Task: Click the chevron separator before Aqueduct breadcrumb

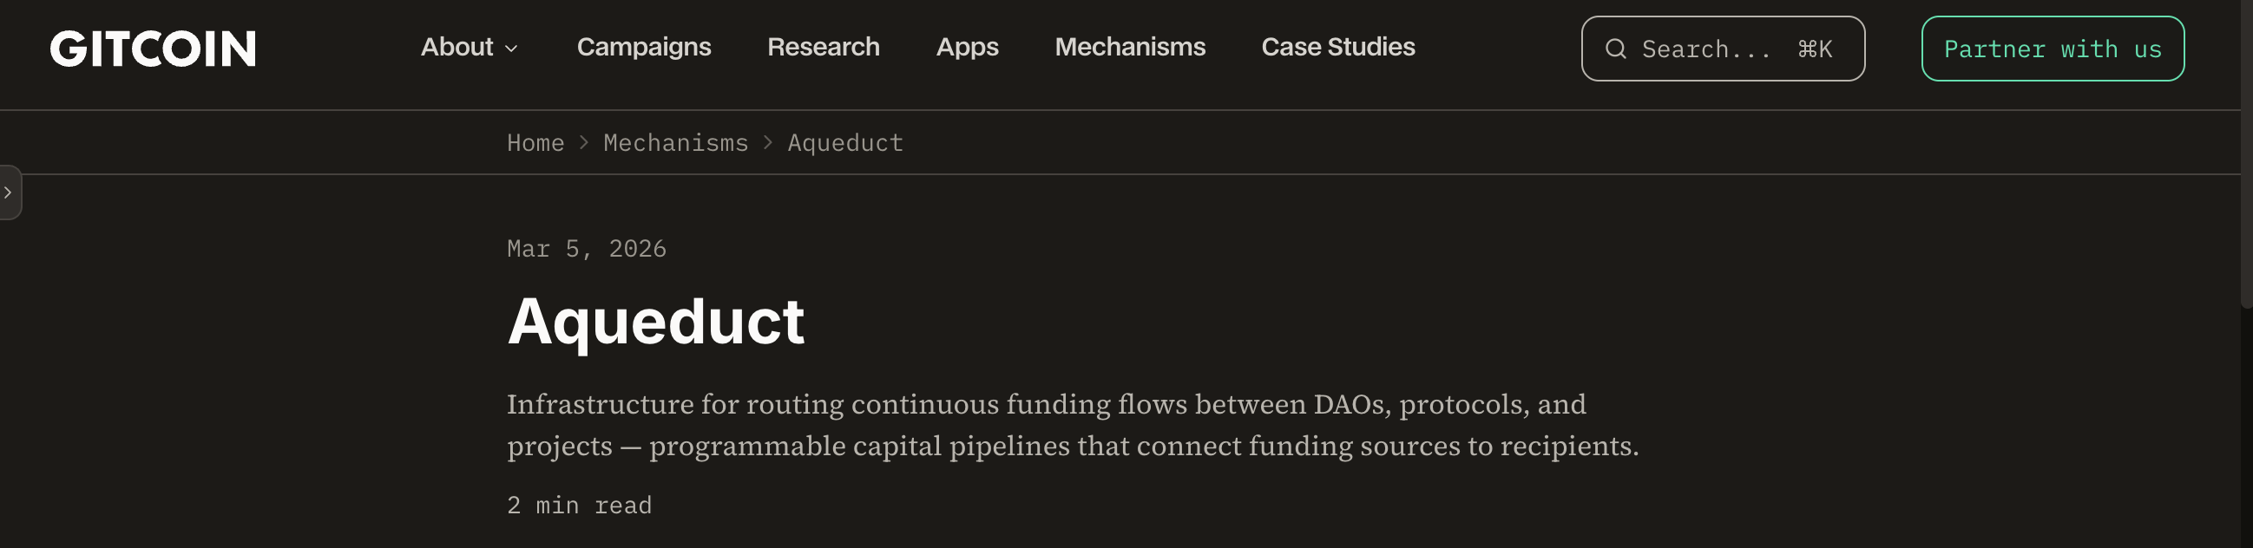Action: [x=768, y=142]
